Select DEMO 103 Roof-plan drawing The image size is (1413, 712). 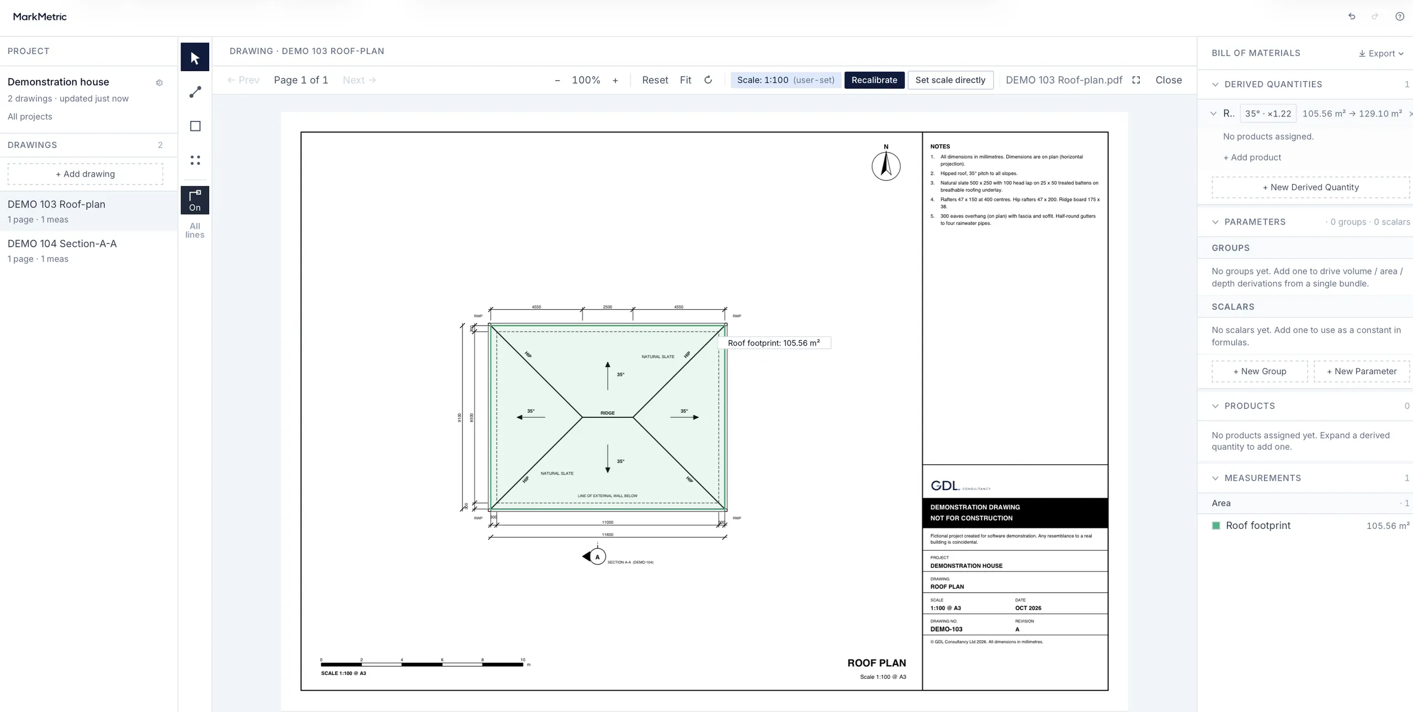(88, 211)
